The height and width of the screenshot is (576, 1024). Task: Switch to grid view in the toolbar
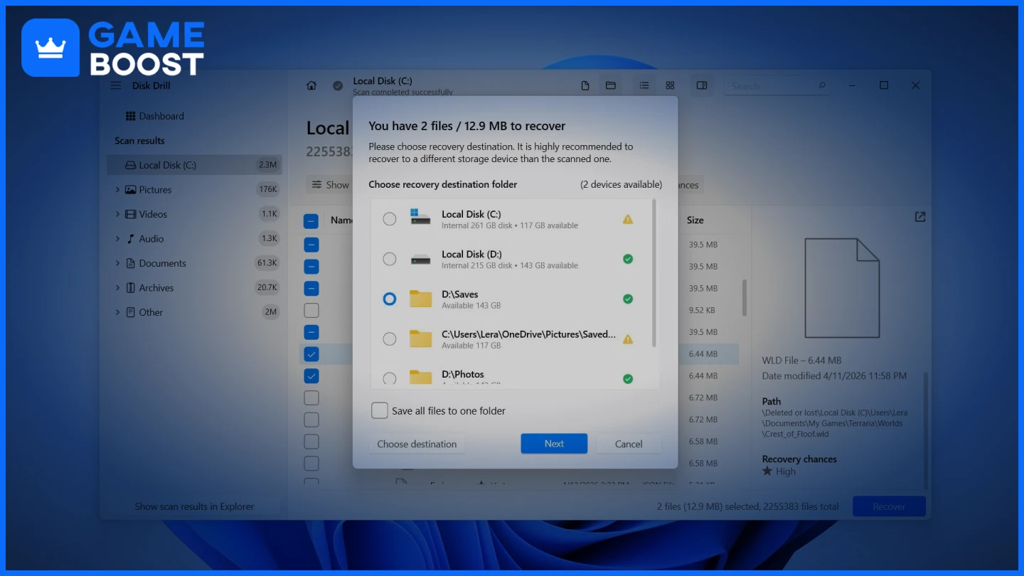669,85
